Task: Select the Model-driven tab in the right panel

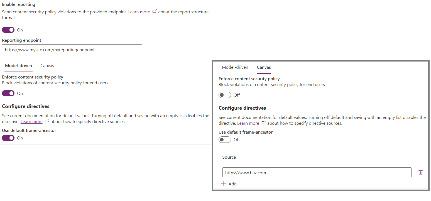Action: (235, 67)
